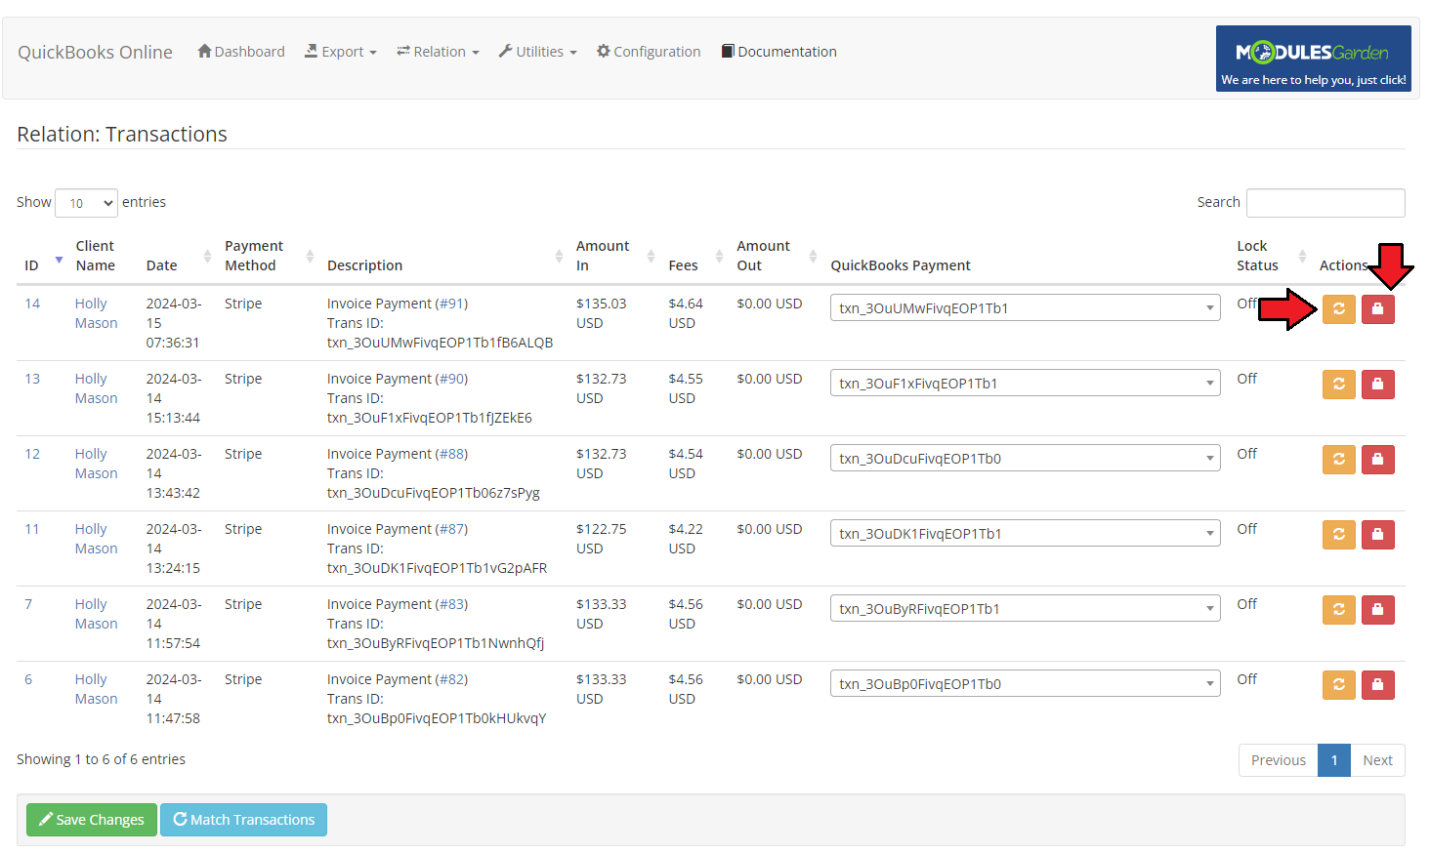Toggle the red lock button for transaction 12
Viewport: 1430px width, 853px height.
pyautogui.click(x=1377, y=460)
